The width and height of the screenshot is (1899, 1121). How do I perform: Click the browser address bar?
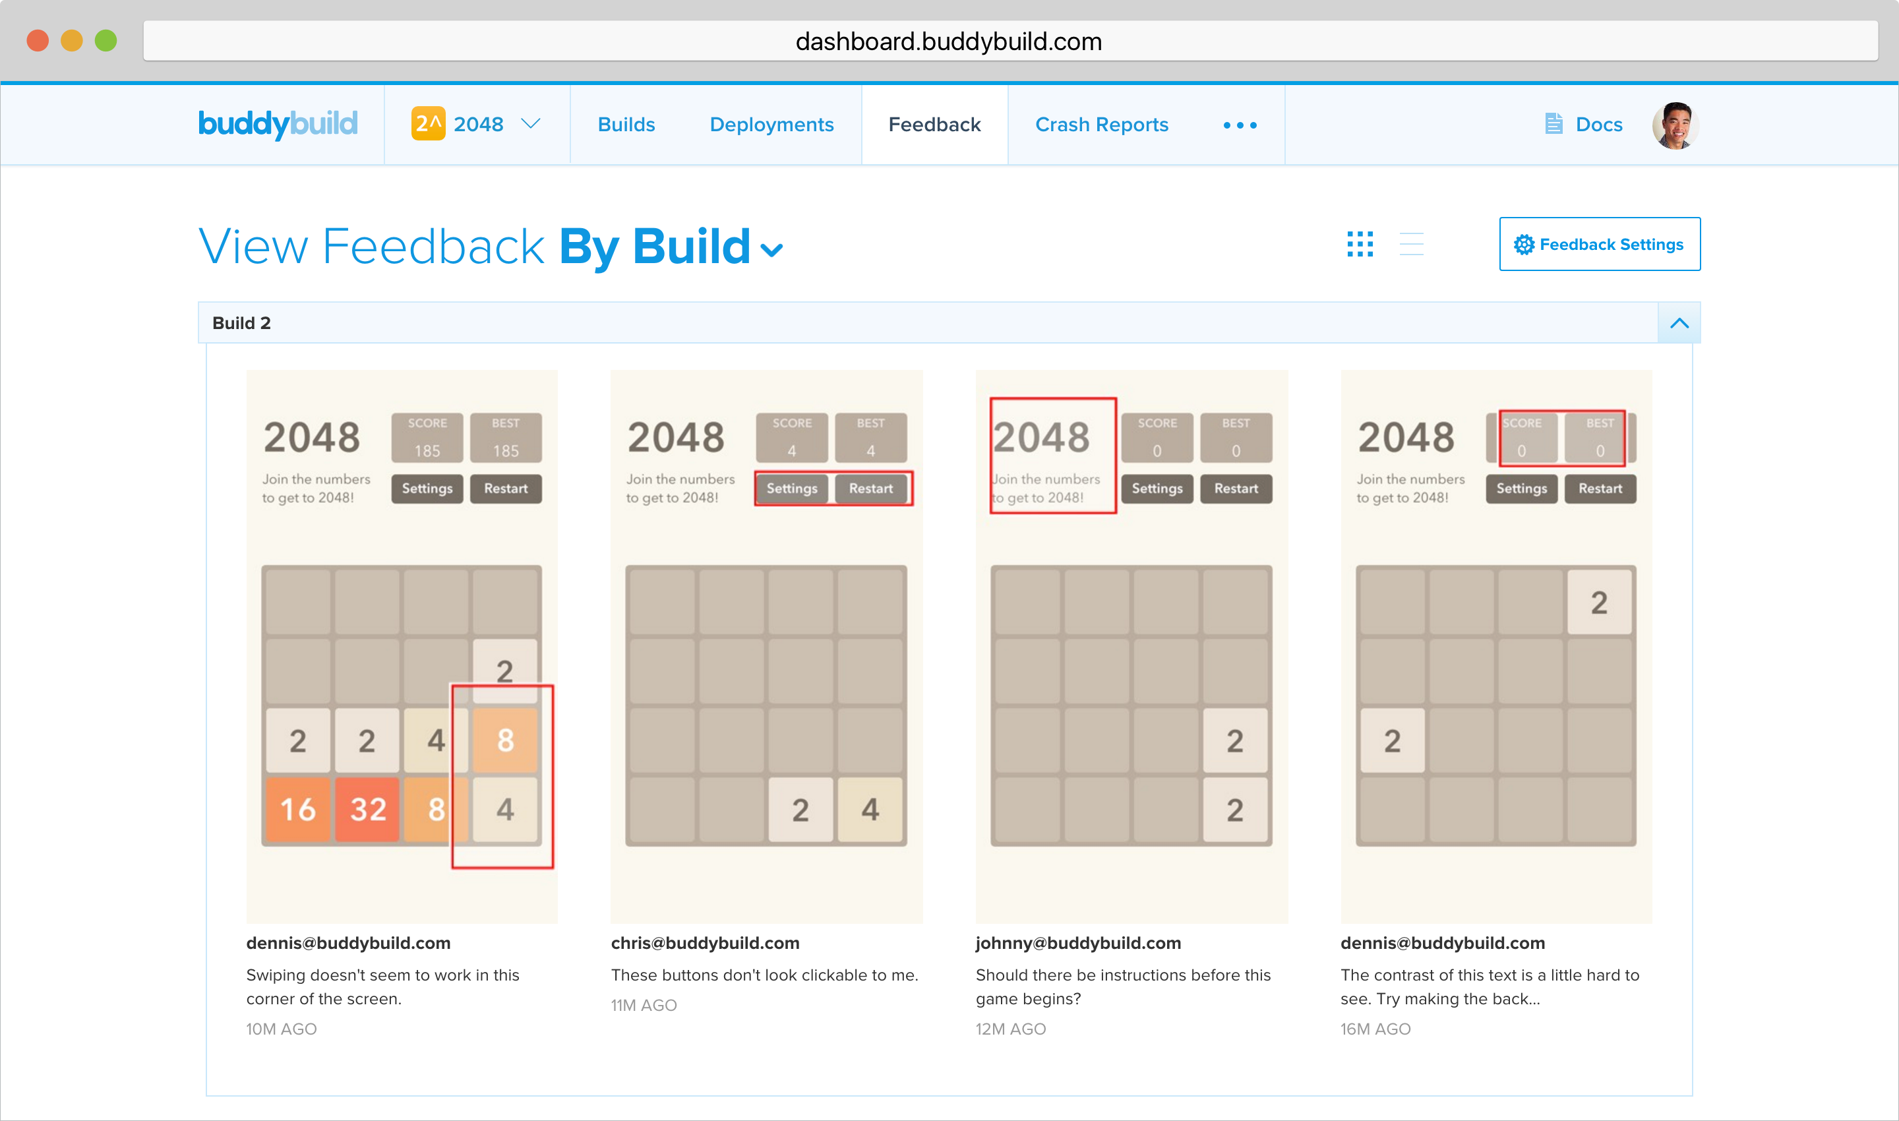tap(949, 42)
